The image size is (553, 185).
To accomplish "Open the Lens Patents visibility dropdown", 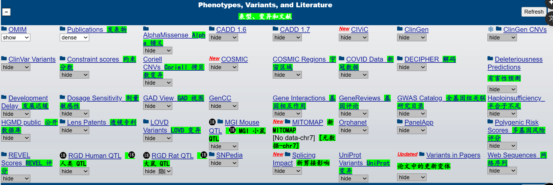I will [x=74, y=130].
